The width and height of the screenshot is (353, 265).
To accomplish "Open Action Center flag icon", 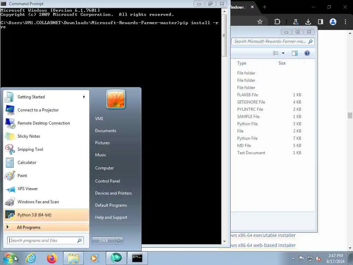I will point(301,258).
